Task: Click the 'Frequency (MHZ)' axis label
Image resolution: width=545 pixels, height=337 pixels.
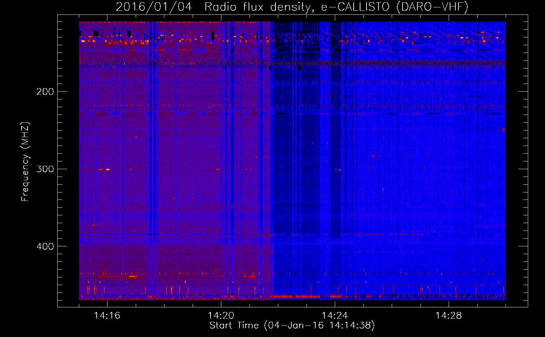Action: pyautogui.click(x=25, y=162)
